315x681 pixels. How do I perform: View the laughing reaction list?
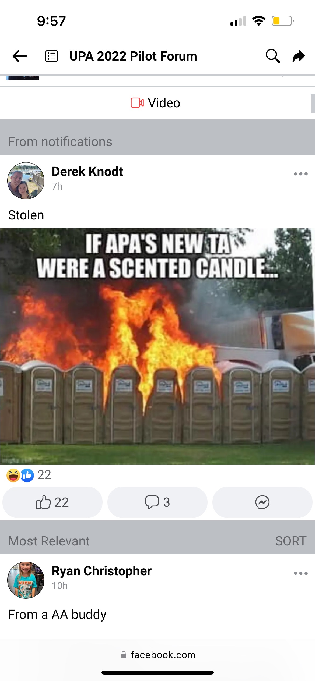coord(13,475)
